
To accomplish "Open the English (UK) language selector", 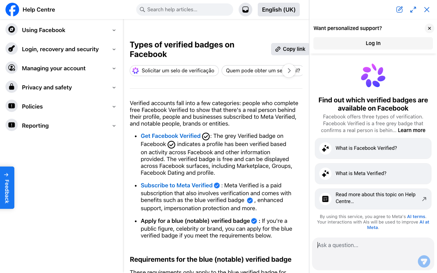I will click(x=279, y=10).
